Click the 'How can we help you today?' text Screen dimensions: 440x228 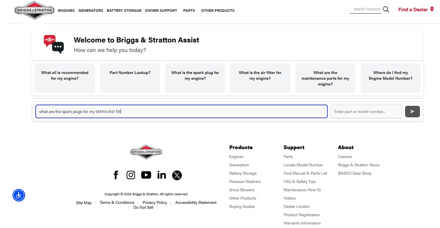(x=110, y=50)
